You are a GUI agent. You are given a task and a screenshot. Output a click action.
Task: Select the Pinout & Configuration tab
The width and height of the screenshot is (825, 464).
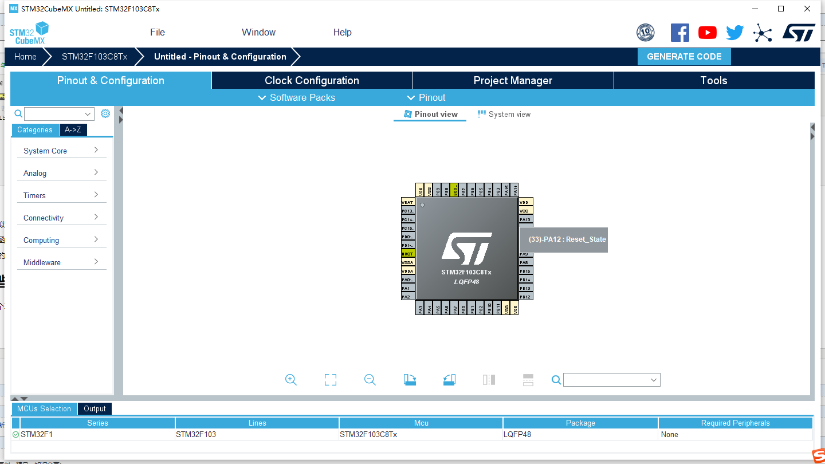pyautogui.click(x=111, y=80)
